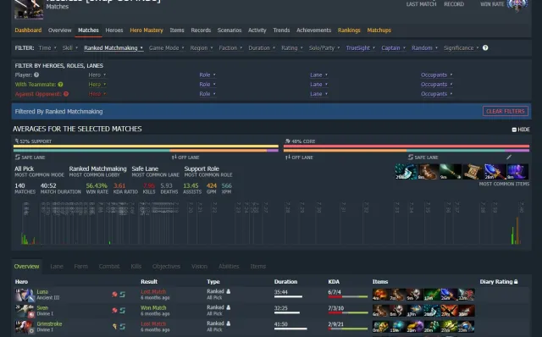Expand the Duration filter dropdown
Image resolution: width=542 pixels, height=337 pixels.
pyautogui.click(x=262, y=47)
